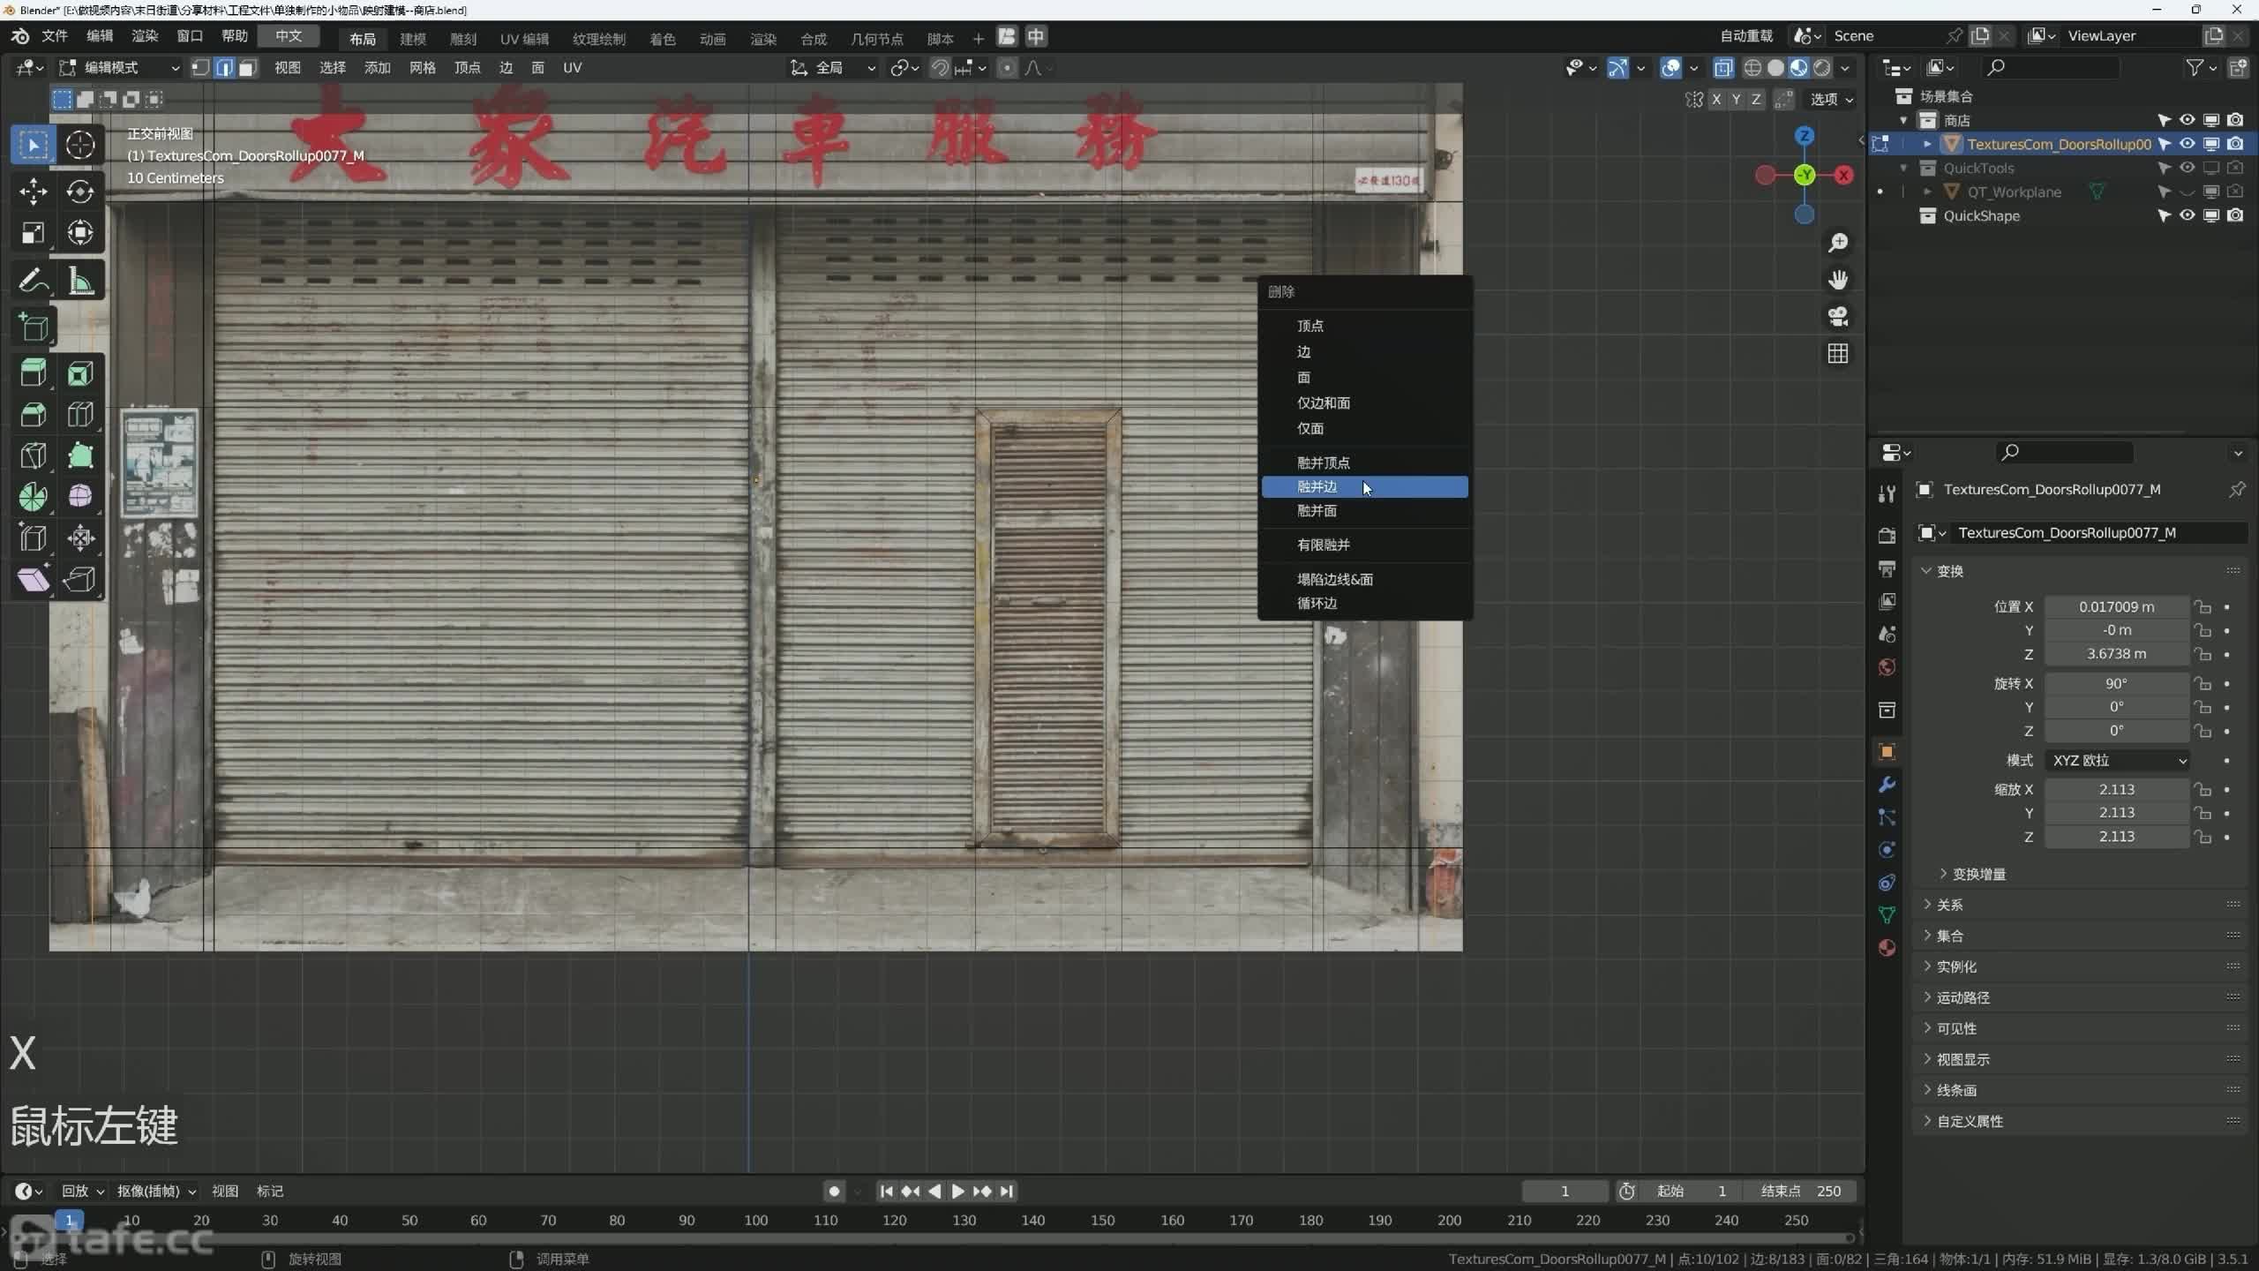Click the 中文 button in top bar
The width and height of the screenshot is (2259, 1271).
[x=289, y=36]
